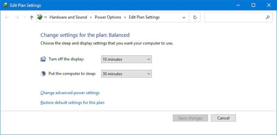Screen dimensions: 277x135
Task: Navigate to Hardware and Sound breadcrumb
Action: (68, 17)
